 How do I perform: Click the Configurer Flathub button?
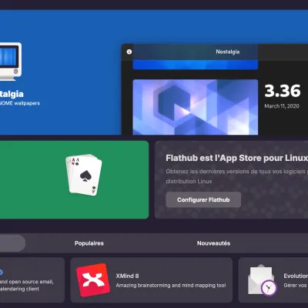[203, 199]
